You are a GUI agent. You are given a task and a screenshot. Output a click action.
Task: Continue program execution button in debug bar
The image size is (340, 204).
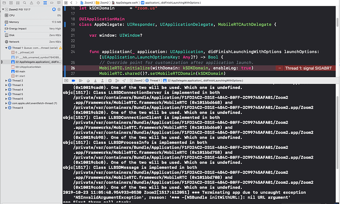(x=81, y=81)
